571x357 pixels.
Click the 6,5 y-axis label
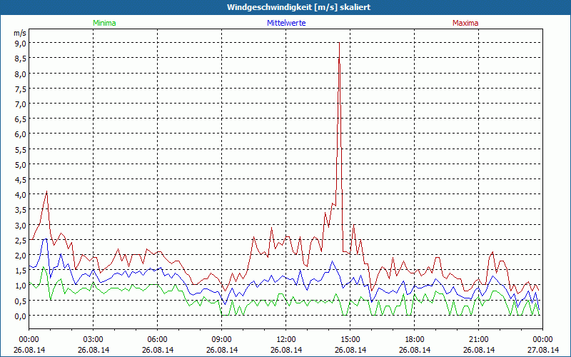click(20, 119)
